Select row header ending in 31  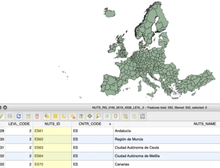click(x=3, y=147)
